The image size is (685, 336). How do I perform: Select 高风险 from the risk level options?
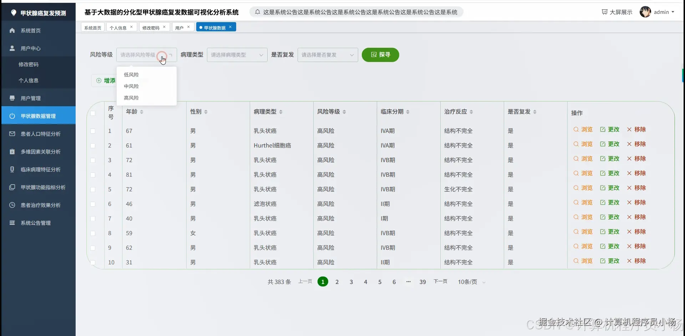(131, 98)
